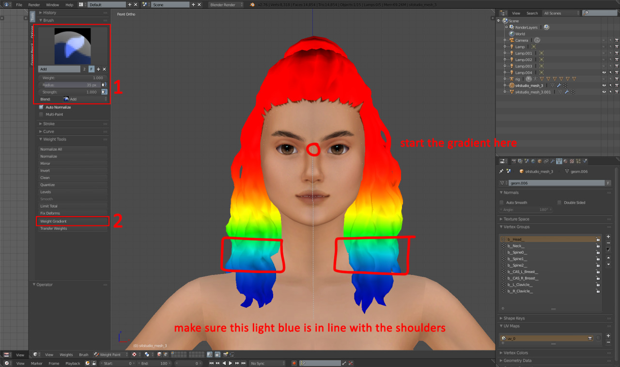Enable the Auto Normalize checkbox
Image resolution: width=620 pixels, height=367 pixels.
click(x=41, y=107)
